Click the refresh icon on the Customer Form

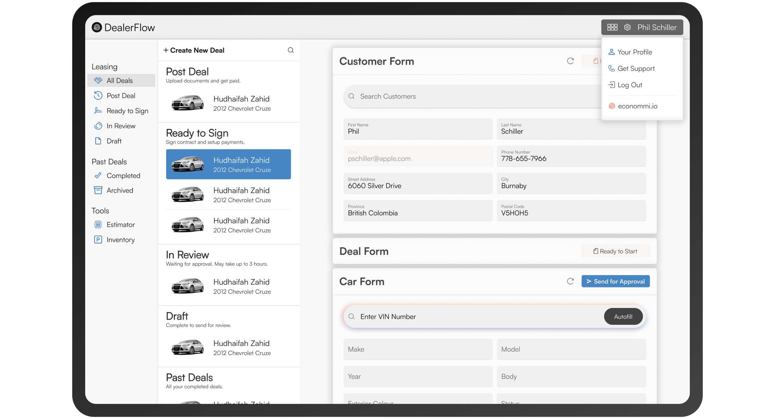tap(570, 61)
